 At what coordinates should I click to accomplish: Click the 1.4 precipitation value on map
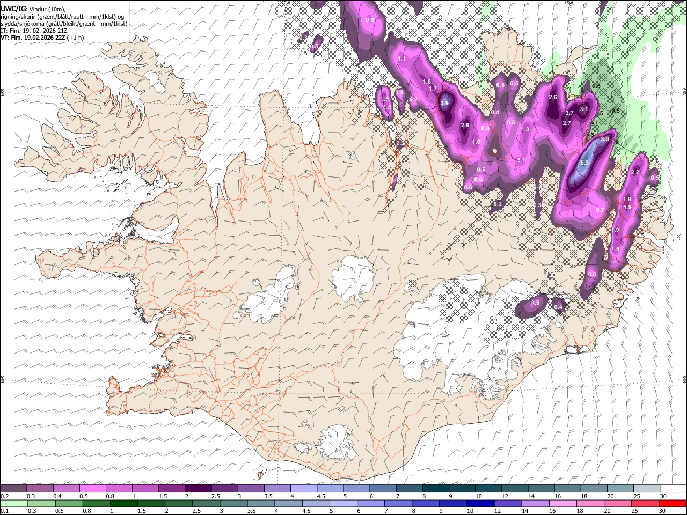387,108
